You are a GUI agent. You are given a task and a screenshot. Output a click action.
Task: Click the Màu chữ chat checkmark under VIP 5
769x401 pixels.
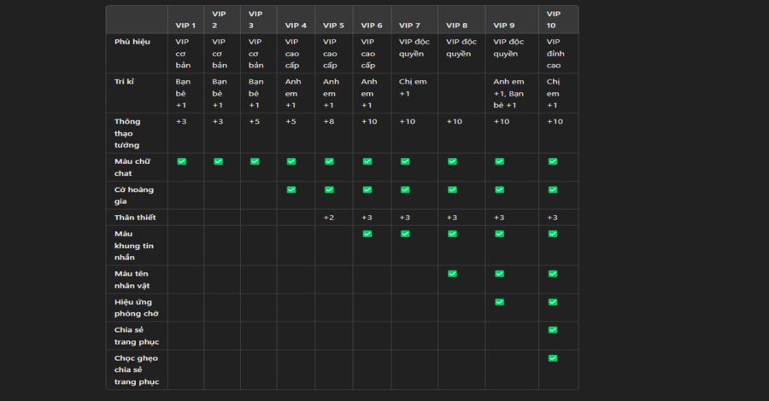329,161
